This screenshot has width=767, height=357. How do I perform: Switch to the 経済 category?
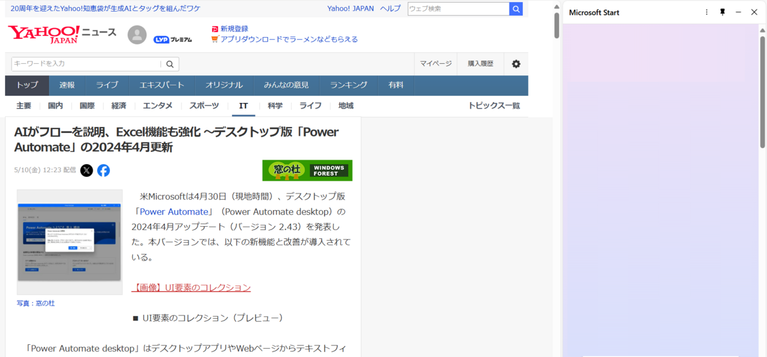[119, 106]
